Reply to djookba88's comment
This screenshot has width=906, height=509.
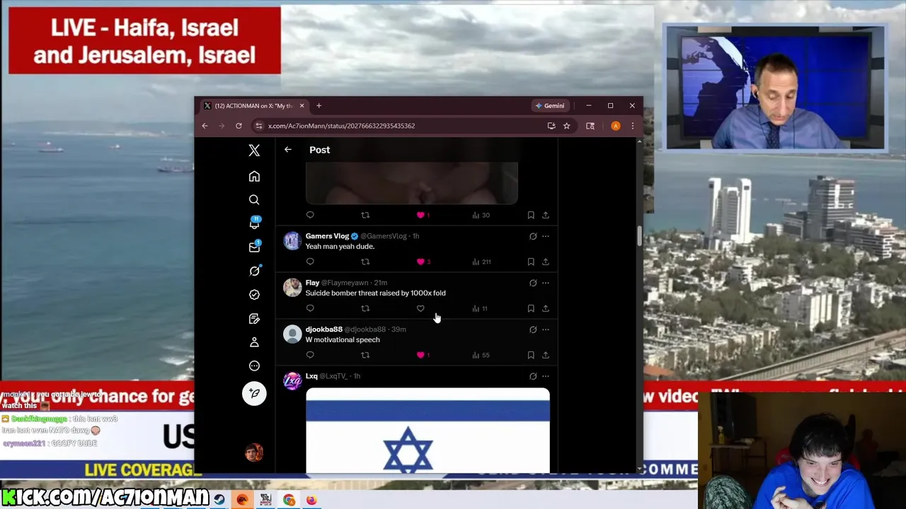pos(310,355)
